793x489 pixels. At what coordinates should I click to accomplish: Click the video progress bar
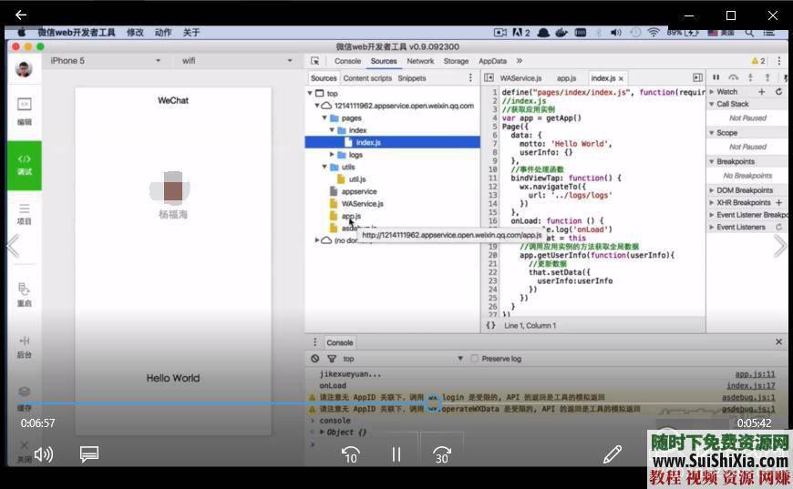click(273, 402)
